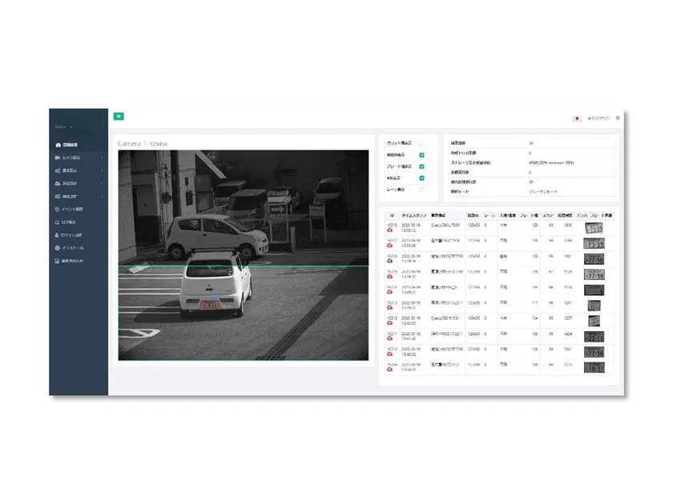
Task: Switch language via Japan flag icon
Action: pos(577,118)
